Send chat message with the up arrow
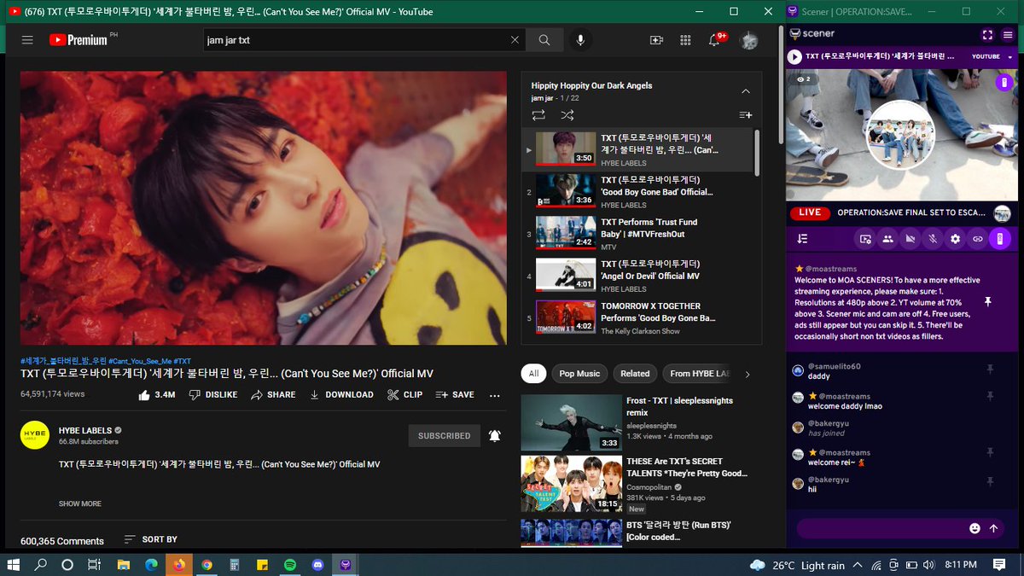 [x=993, y=528]
